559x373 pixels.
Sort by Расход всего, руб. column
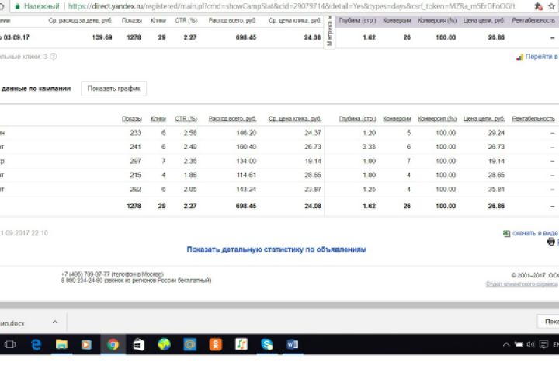pyautogui.click(x=232, y=118)
